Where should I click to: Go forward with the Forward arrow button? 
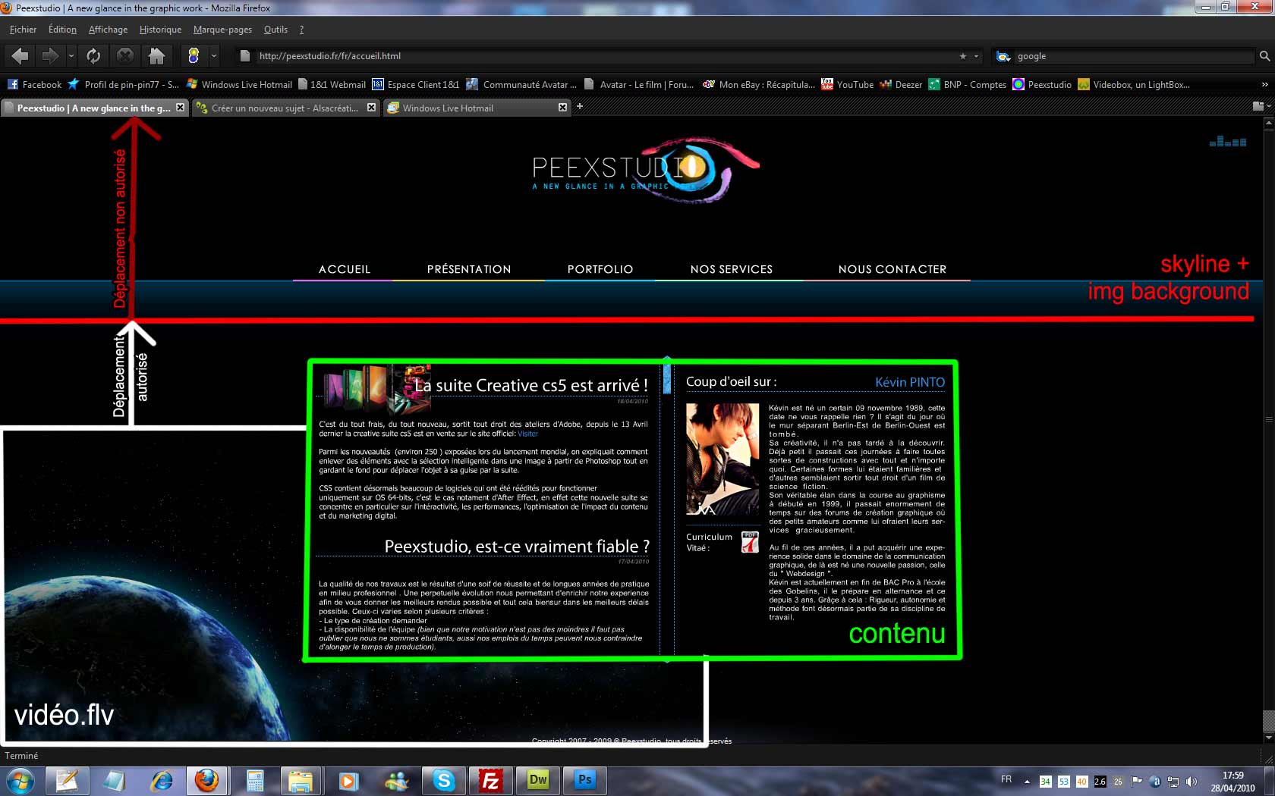pyautogui.click(x=50, y=56)
